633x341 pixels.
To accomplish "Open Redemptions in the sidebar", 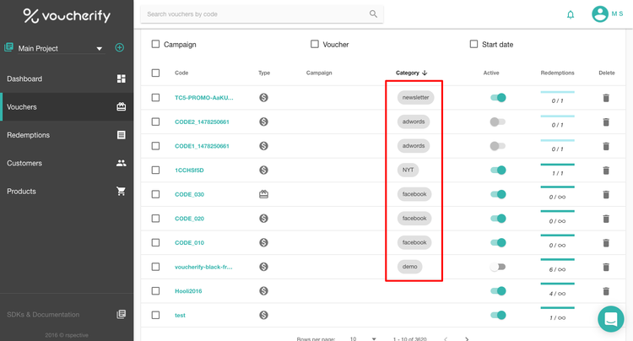I will click(x=66, y=135).
